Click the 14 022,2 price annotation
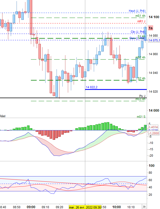The image size is (160, 209). point(92,87)
